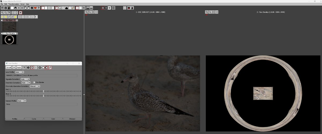Click 1:1 zoom icon above DSC_9285.NEF image
Image resolution: width=322 pixels, height=134 pixels.
point(96,12)
